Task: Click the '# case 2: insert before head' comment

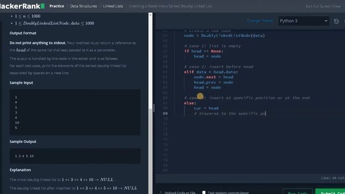Action: (218, 67)
